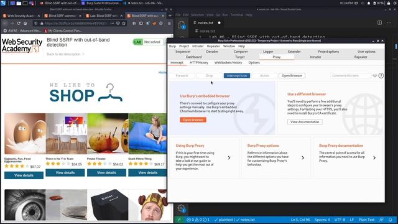Switch to the Dashboard tab in Burp
Image resolution: width=398 pixels, height=224 pixels.
pyautogui.click(x=193, y=57)
